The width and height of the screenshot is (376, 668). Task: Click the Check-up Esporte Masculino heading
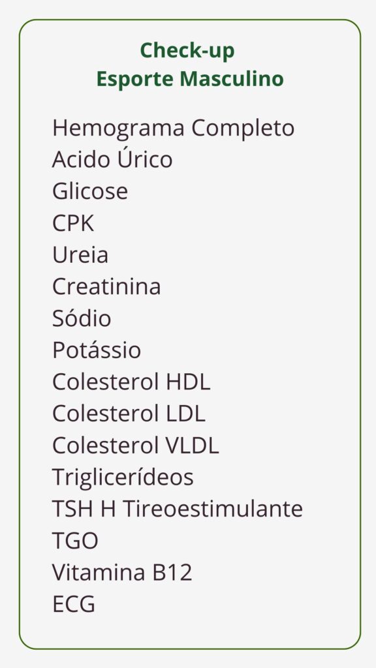190,65
